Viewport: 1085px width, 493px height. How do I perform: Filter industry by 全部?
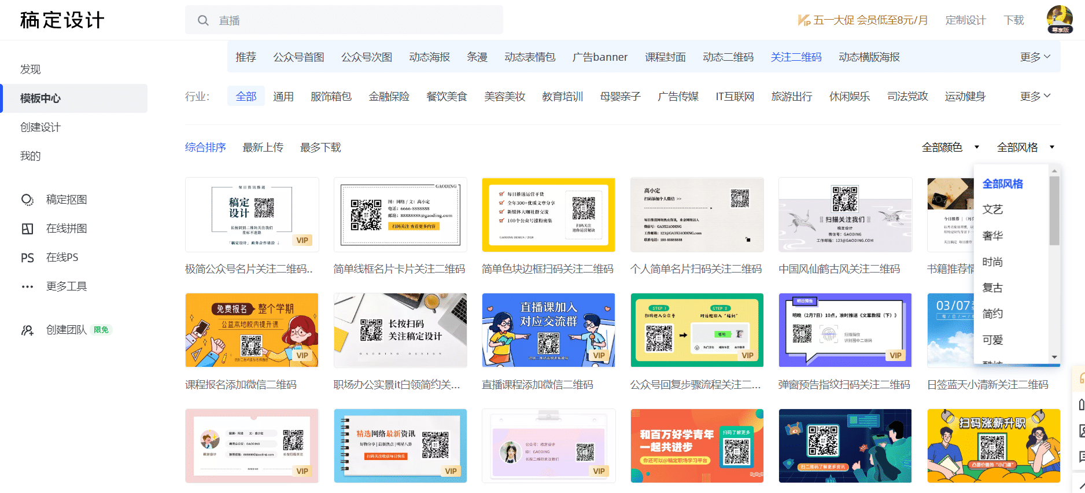[x=246, y=96]
